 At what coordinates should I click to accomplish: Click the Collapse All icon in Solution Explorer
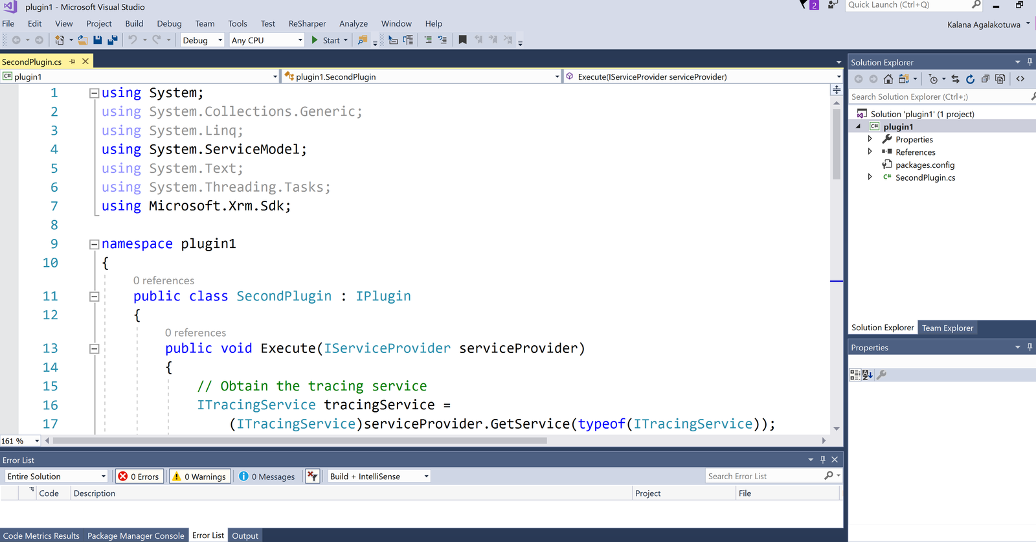[x=985, y=79]
